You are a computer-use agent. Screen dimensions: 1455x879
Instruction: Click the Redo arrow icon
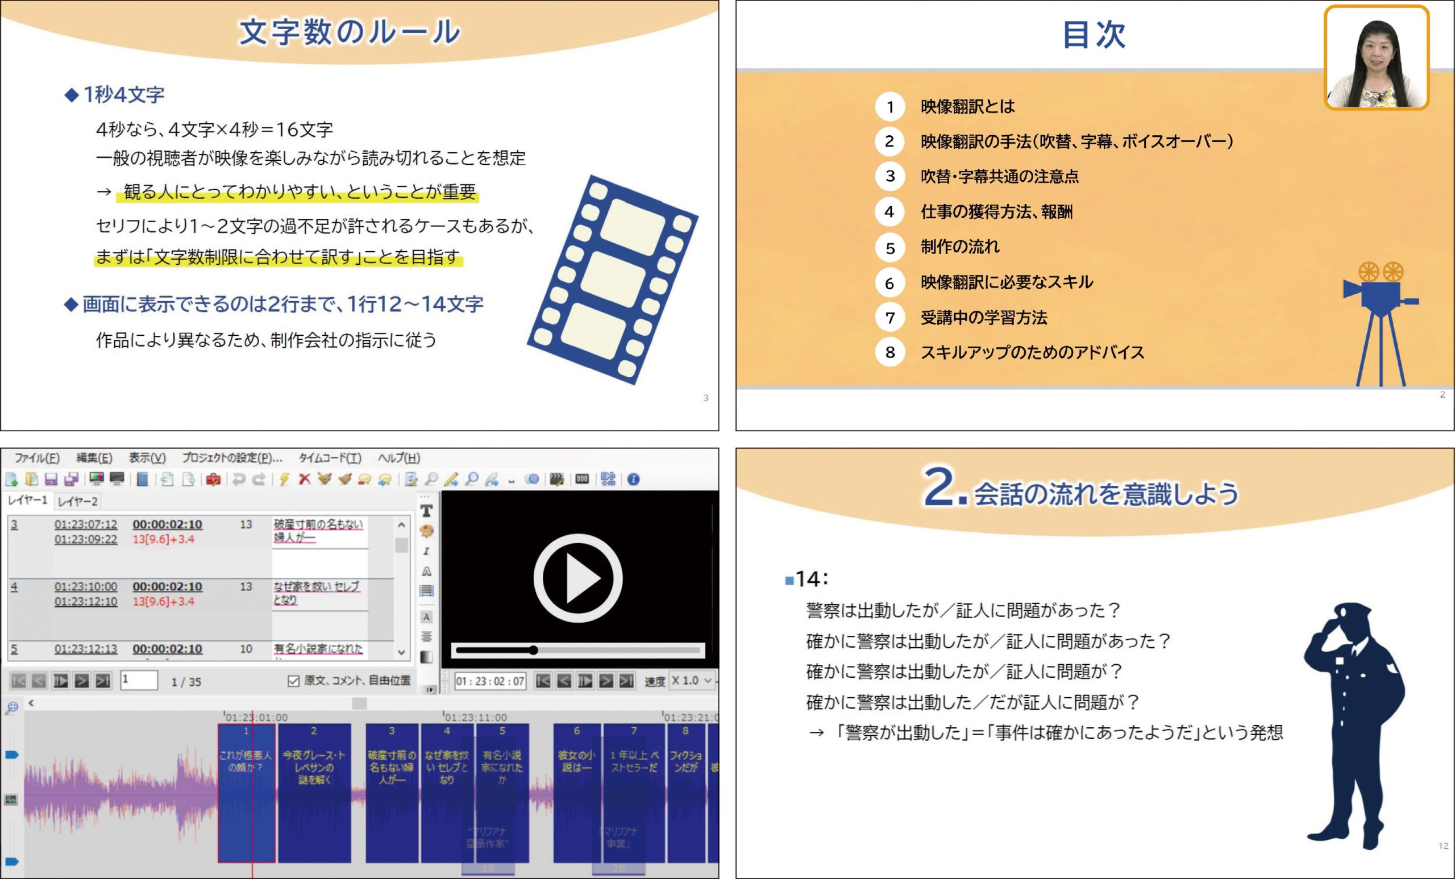(x=259, y=480)
